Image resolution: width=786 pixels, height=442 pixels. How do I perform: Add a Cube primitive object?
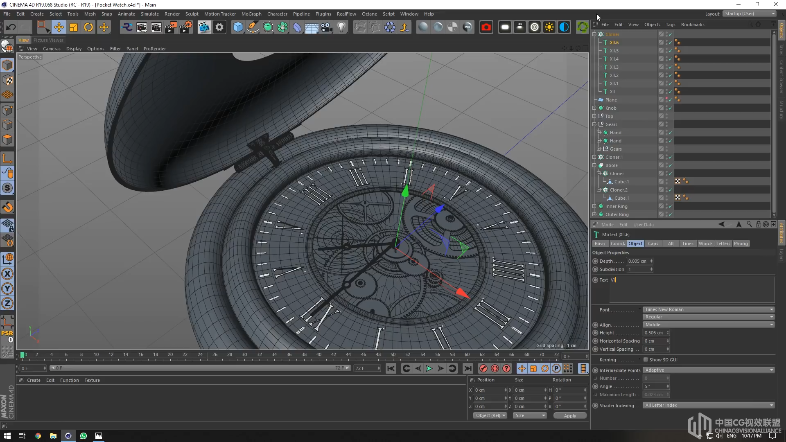[x=238, y=27]
